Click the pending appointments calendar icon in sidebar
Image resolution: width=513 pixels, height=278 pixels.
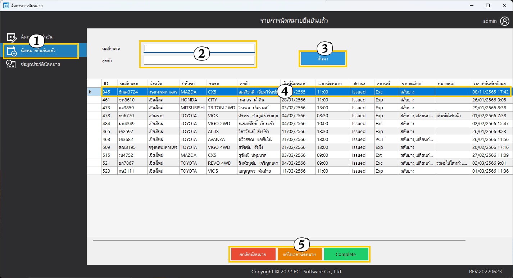(12, 37)
